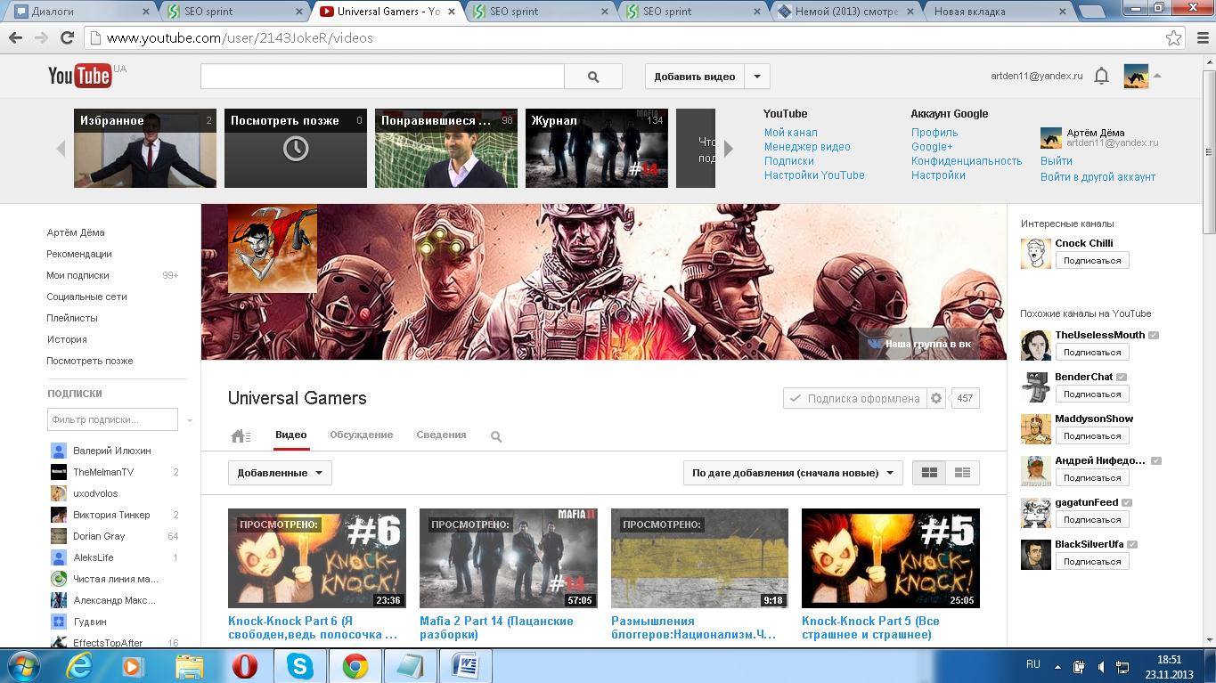Open the BenderChat channel avatar
The image size is (1216, 683).
click(x=1035, y=386)
